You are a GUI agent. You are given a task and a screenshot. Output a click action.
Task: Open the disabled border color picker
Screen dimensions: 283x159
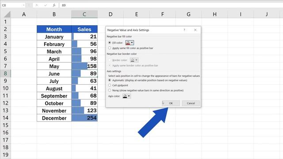(134, 60)
